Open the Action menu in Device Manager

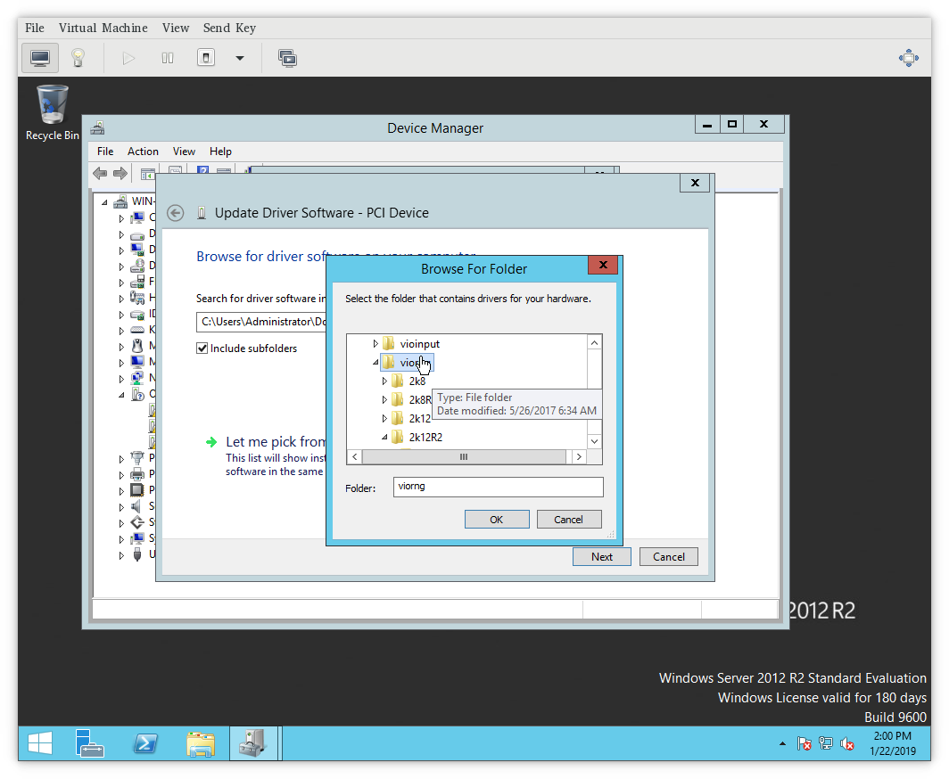(143, 151)
